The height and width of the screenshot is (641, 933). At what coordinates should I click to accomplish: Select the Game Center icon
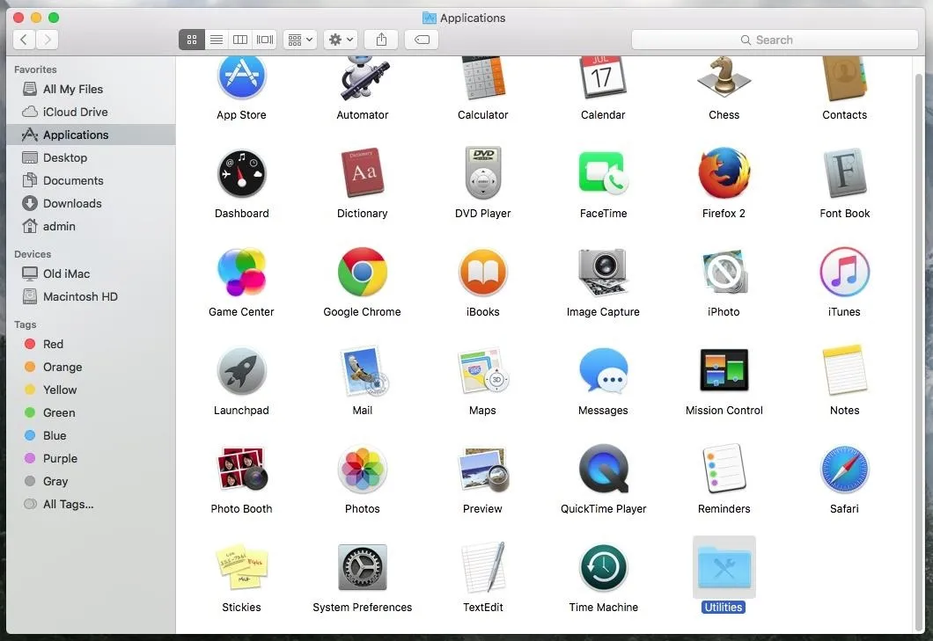pos(241,272)
